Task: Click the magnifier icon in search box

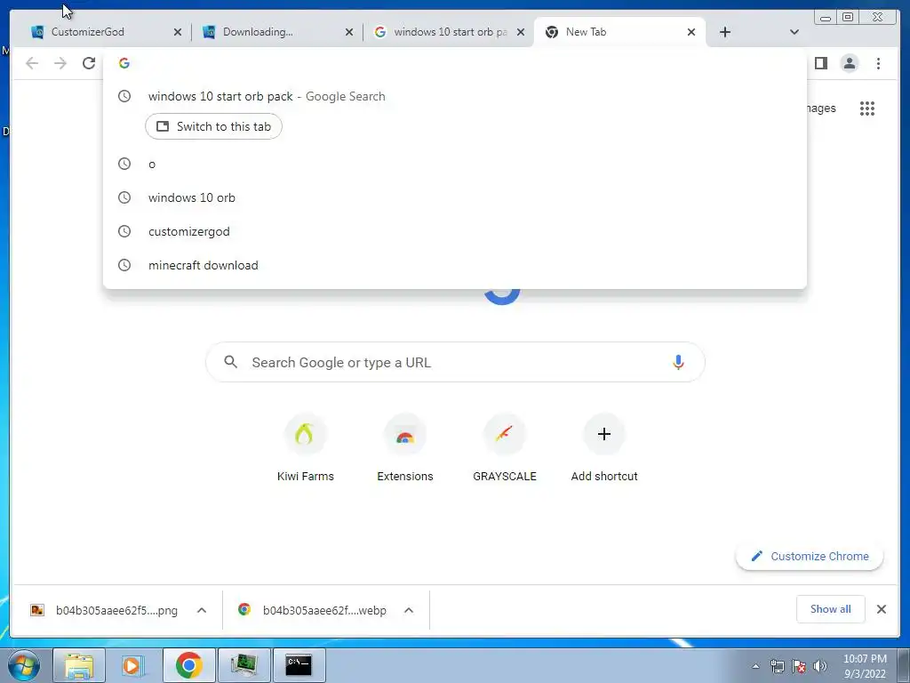Action: coord(230,363)
